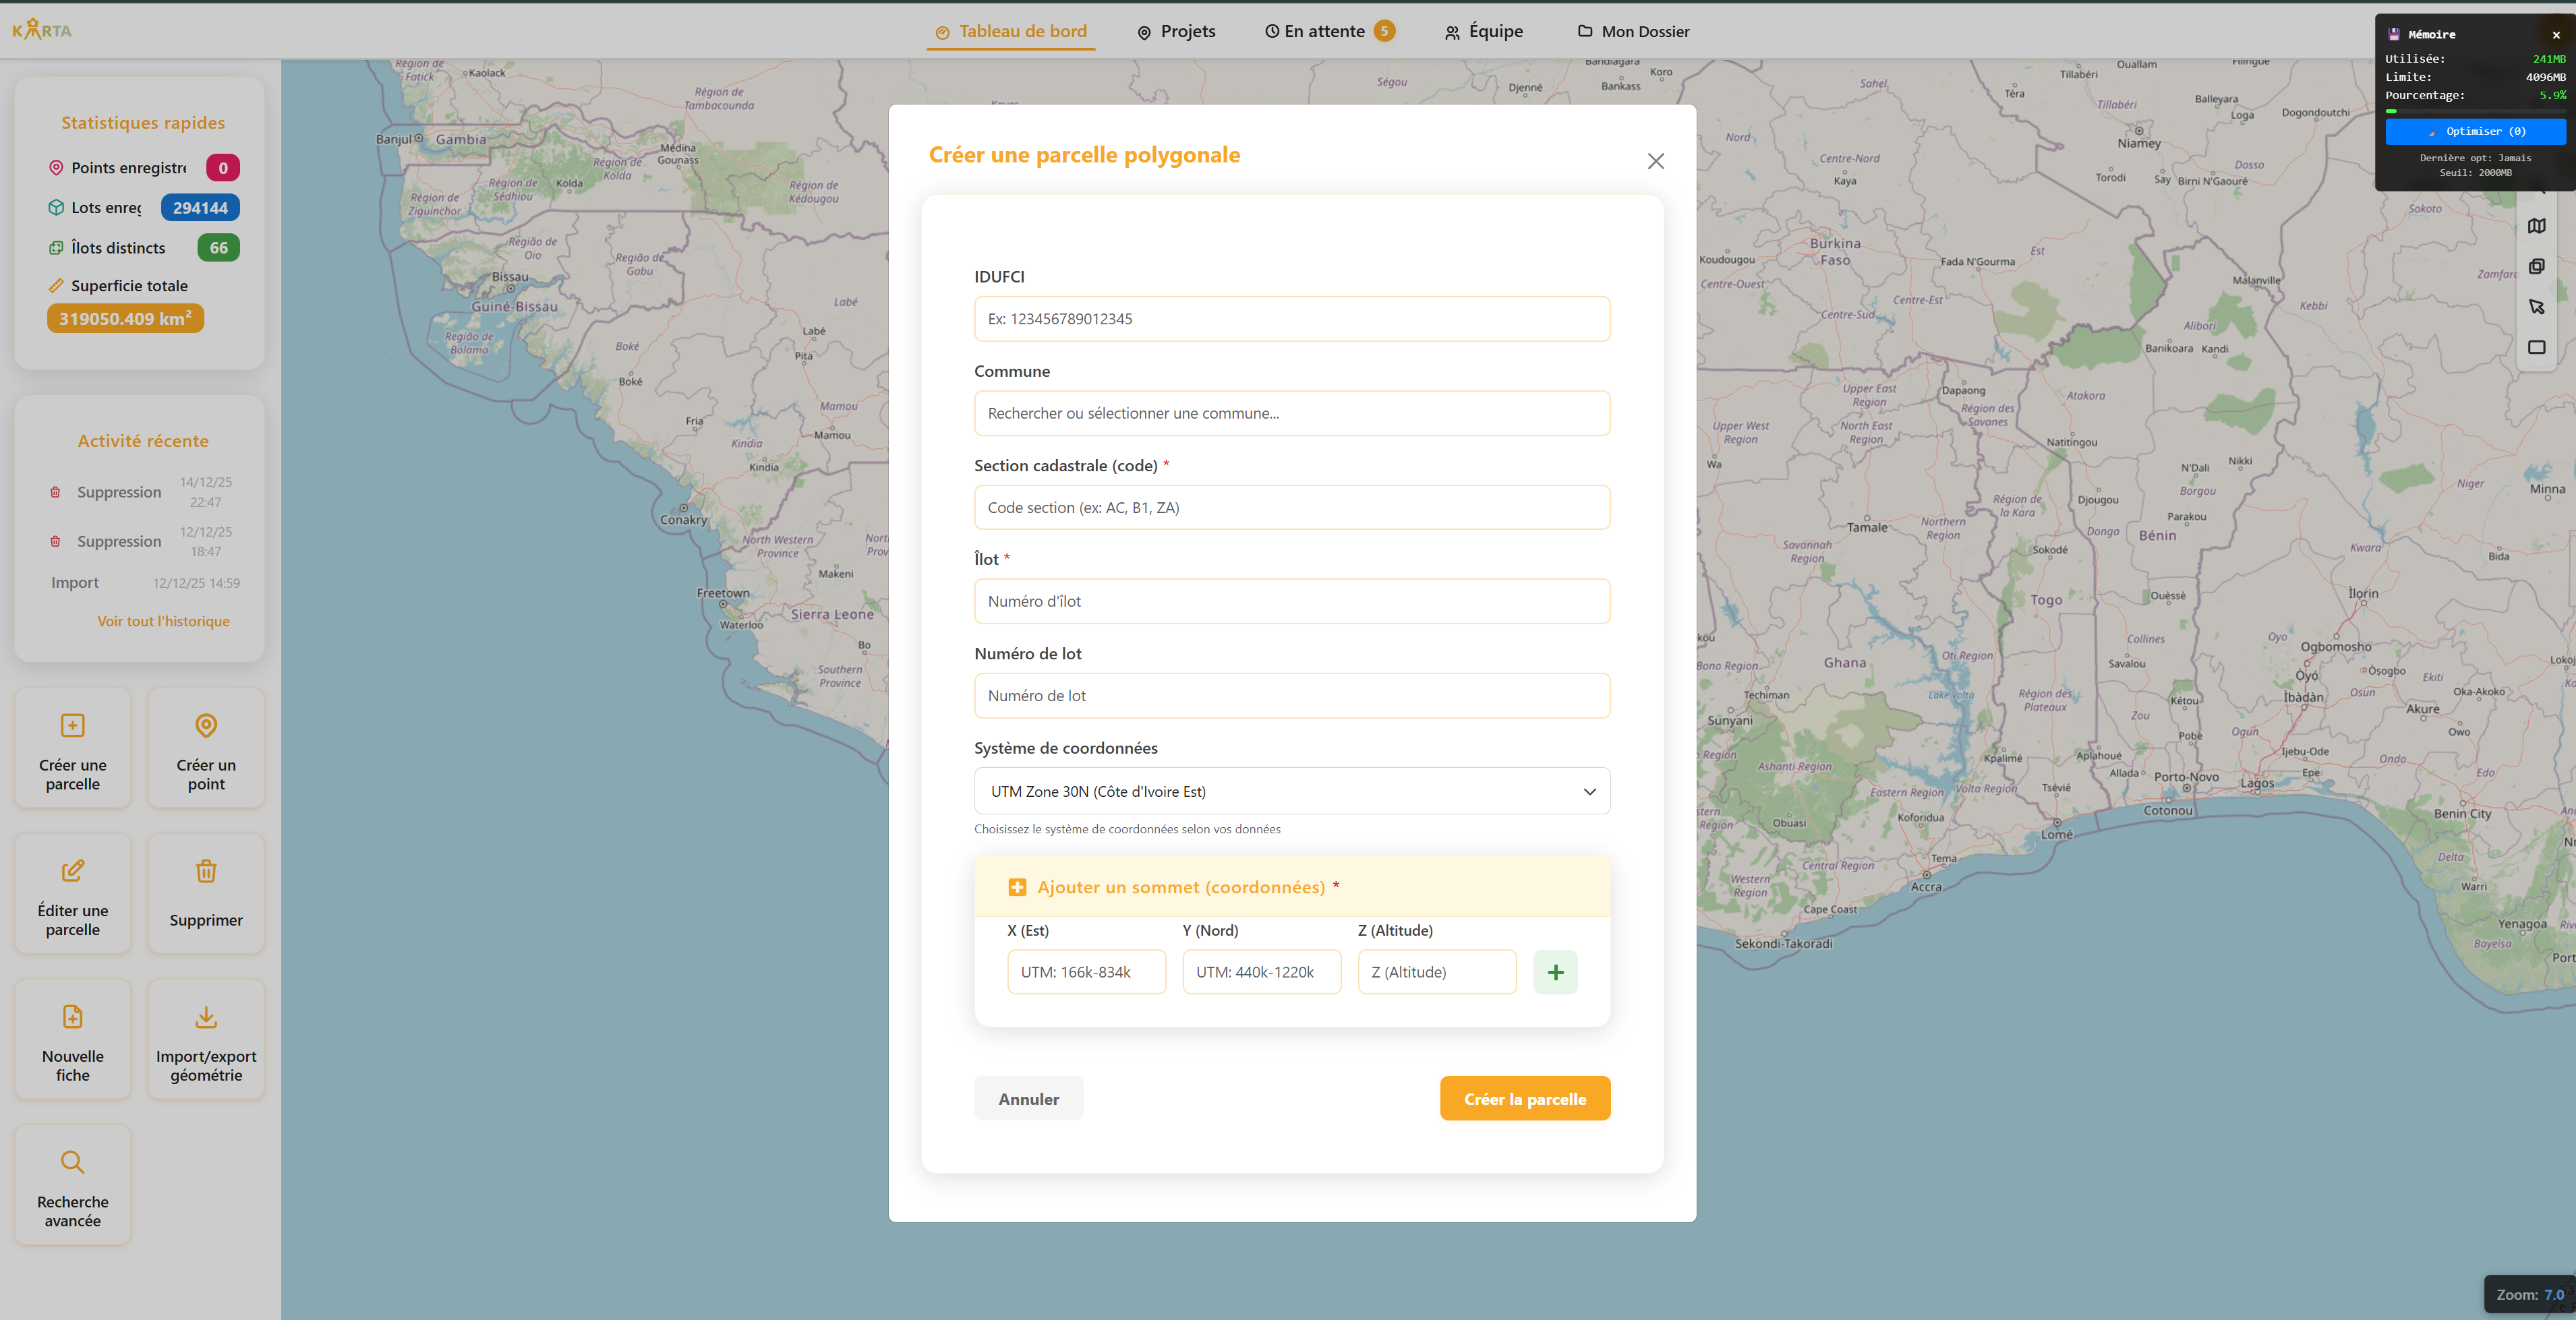Viewport: 2576px width, 1320px height.
Task: Click the Numéro de lot input
Action: (1292, 696)
